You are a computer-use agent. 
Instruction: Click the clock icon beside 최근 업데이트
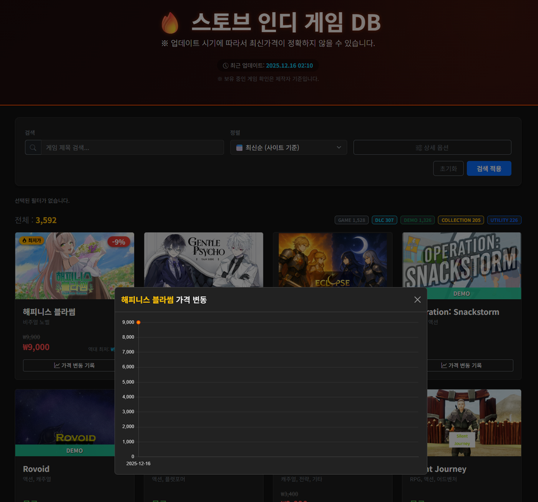225,66
